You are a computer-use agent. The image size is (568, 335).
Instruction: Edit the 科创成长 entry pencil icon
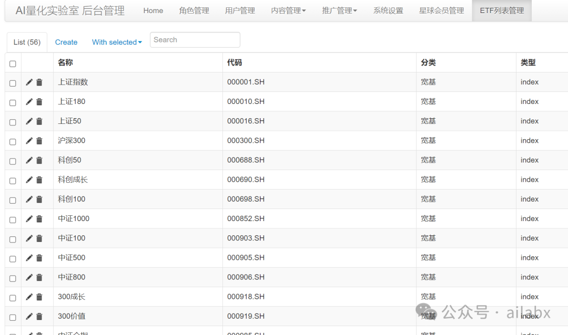point(29,180)
